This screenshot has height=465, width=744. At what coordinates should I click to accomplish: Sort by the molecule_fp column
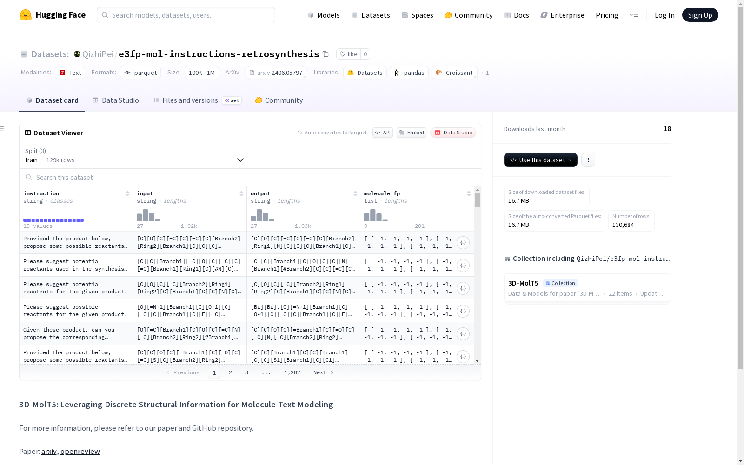coord(469,193)
